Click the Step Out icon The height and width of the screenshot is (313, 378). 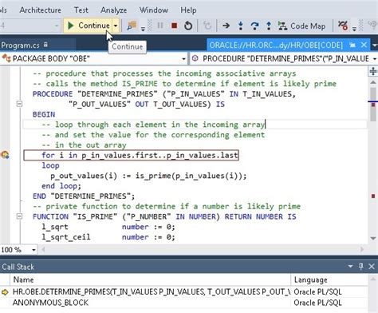[269, 26]
